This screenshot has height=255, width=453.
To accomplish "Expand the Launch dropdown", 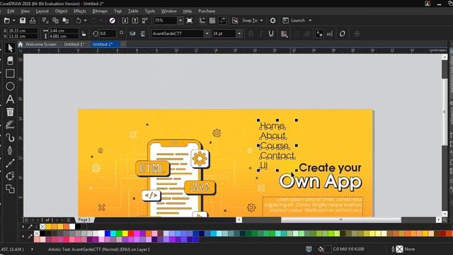I will click(x=310, y=21).
